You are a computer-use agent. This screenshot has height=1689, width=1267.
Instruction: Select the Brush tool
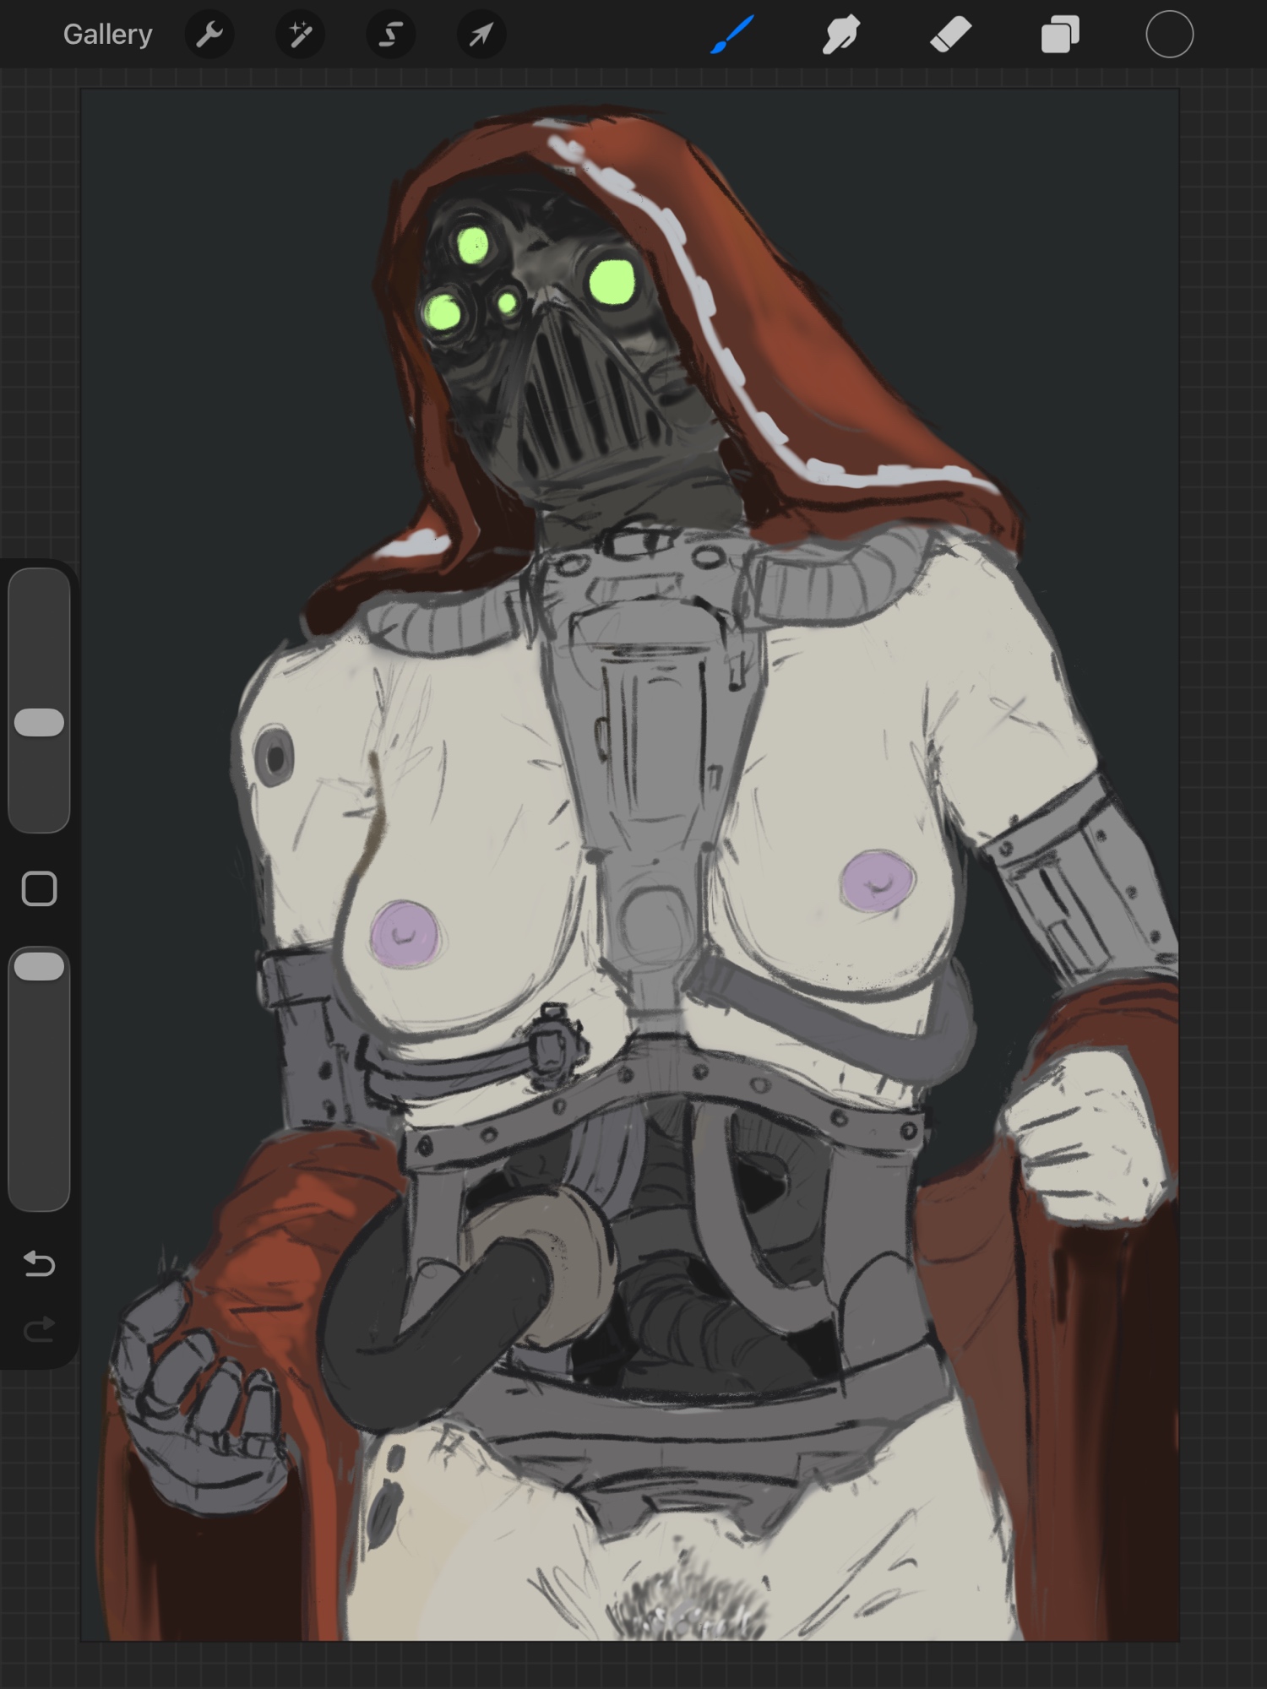(731, 35)
